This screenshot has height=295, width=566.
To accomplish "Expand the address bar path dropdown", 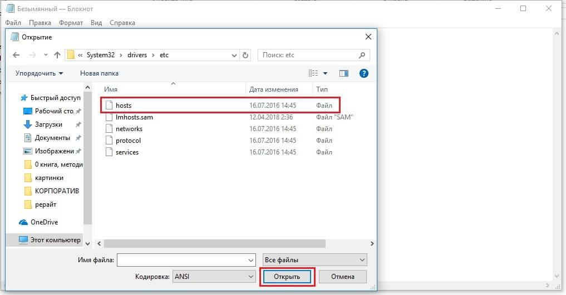I will 234,55.
